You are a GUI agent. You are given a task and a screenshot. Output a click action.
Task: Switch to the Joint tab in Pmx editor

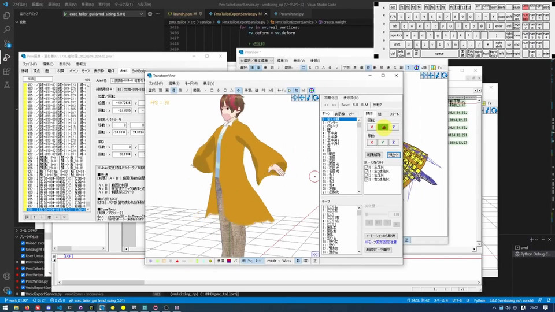[x=124, y=70]
